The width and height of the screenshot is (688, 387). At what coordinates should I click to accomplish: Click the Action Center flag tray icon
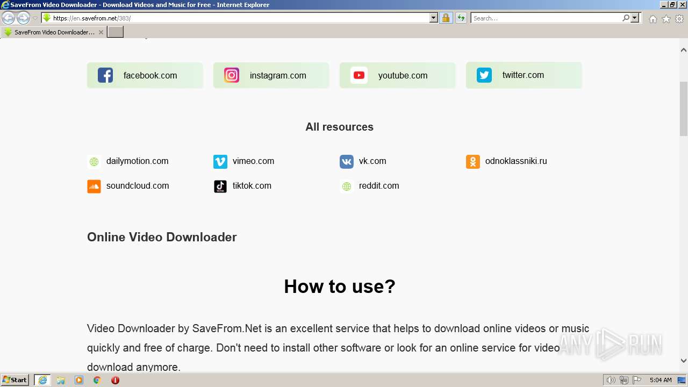(x=636, y=380)
